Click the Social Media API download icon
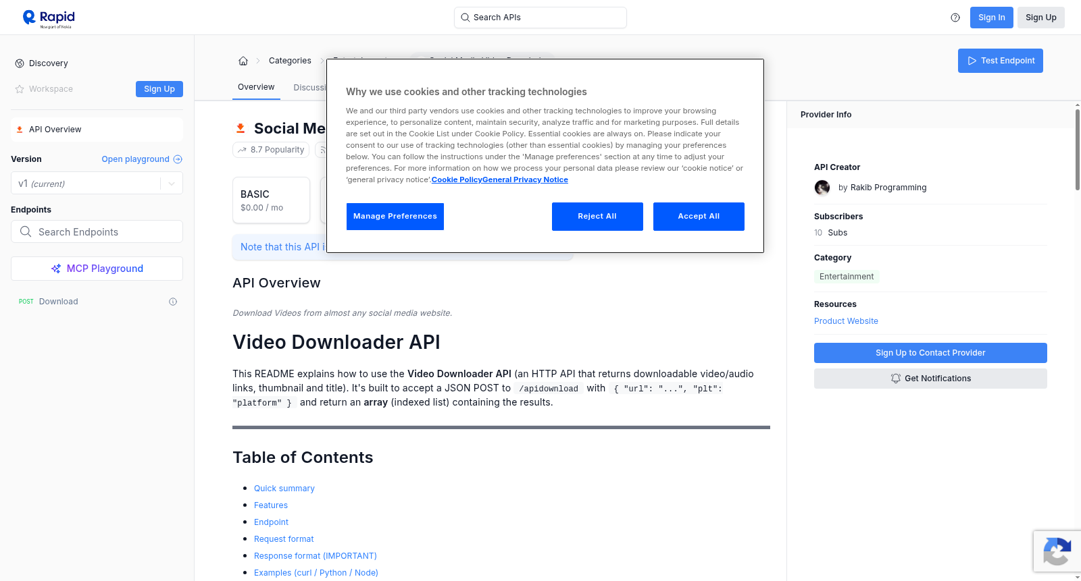This screenshot has width=1081, height=581. pyautogui.click(x=241, y=128)
